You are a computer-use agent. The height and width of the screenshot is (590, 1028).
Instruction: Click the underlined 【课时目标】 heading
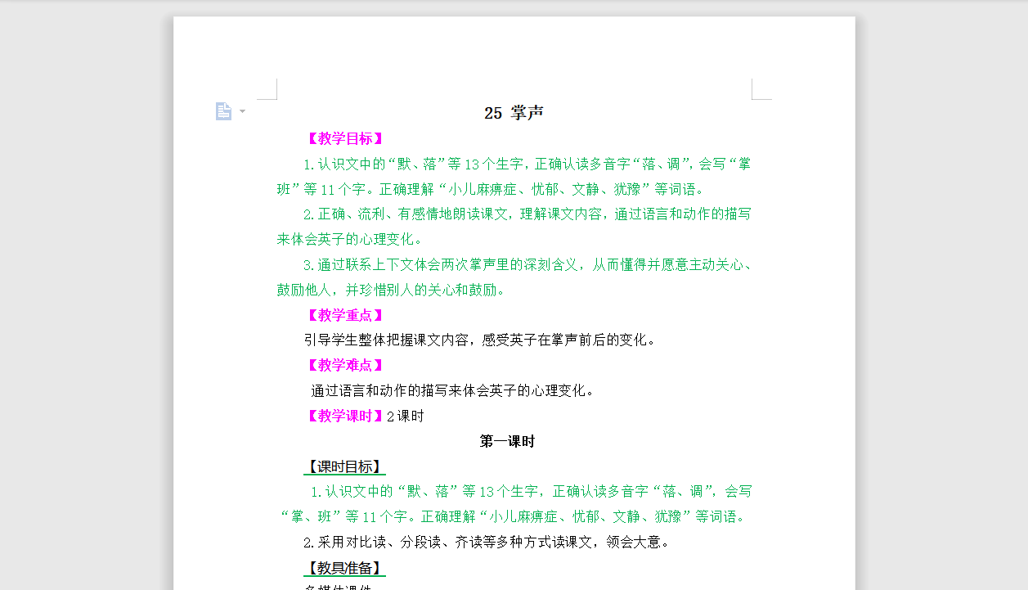pyautogui.click(x=344, y=466)
